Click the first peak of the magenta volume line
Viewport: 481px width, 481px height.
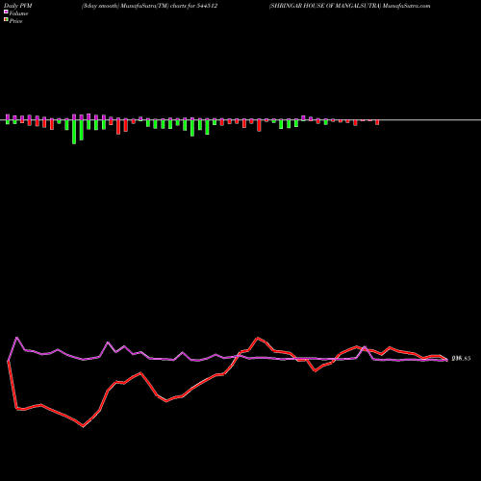16,338
